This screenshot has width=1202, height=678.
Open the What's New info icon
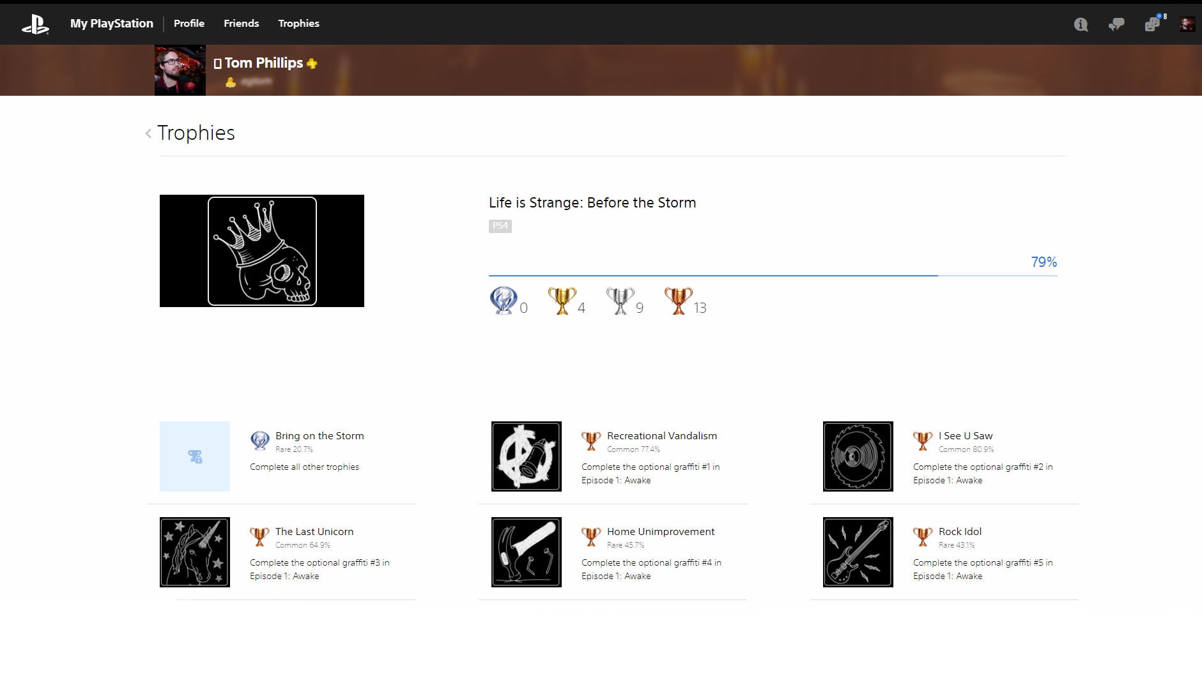[1081, 24]
